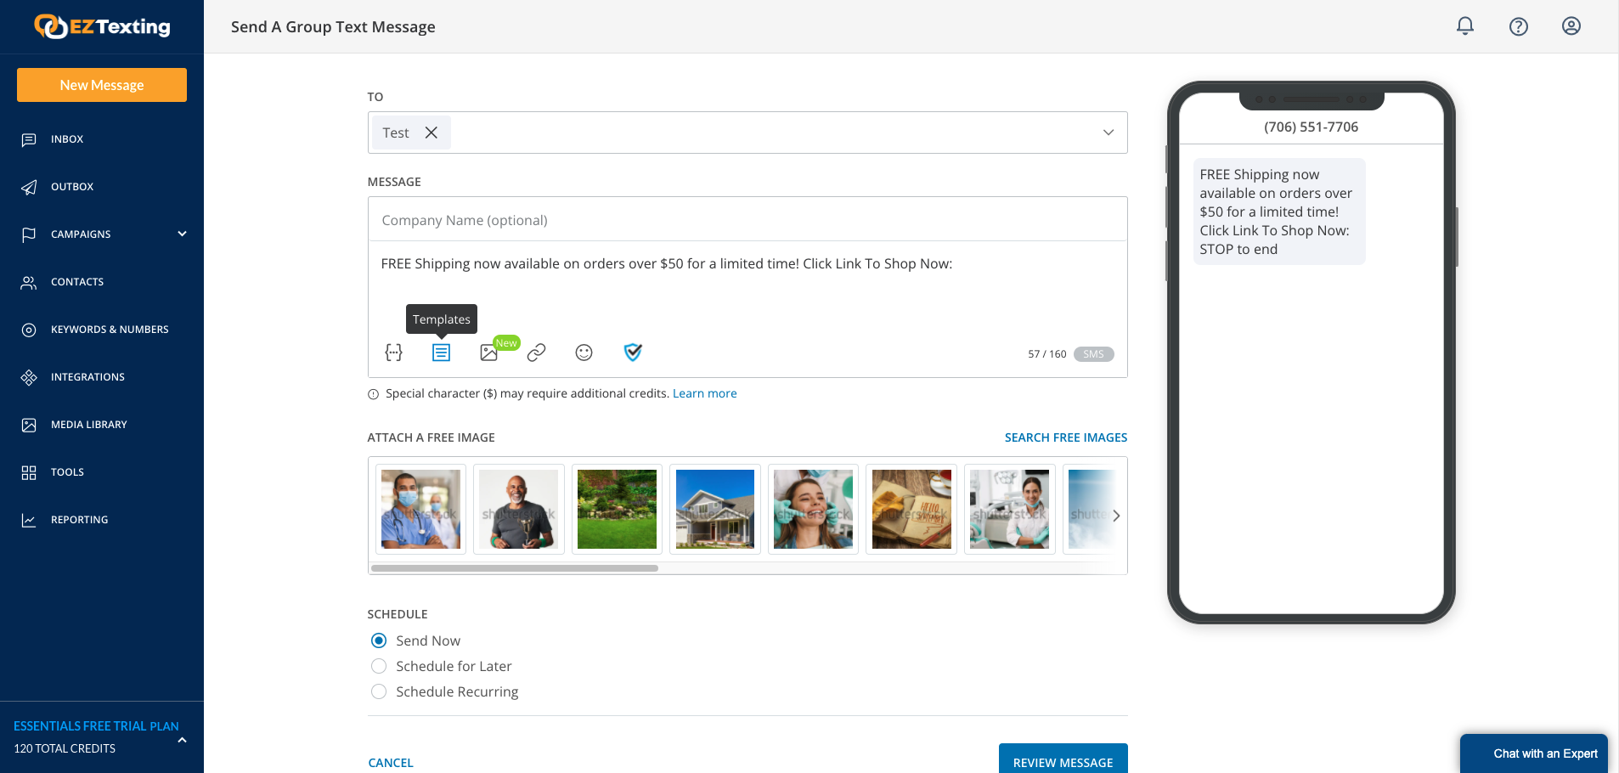This screenshot has height=773, width=1619.
Task: Open the notification bell icon
Action: 1464,25
